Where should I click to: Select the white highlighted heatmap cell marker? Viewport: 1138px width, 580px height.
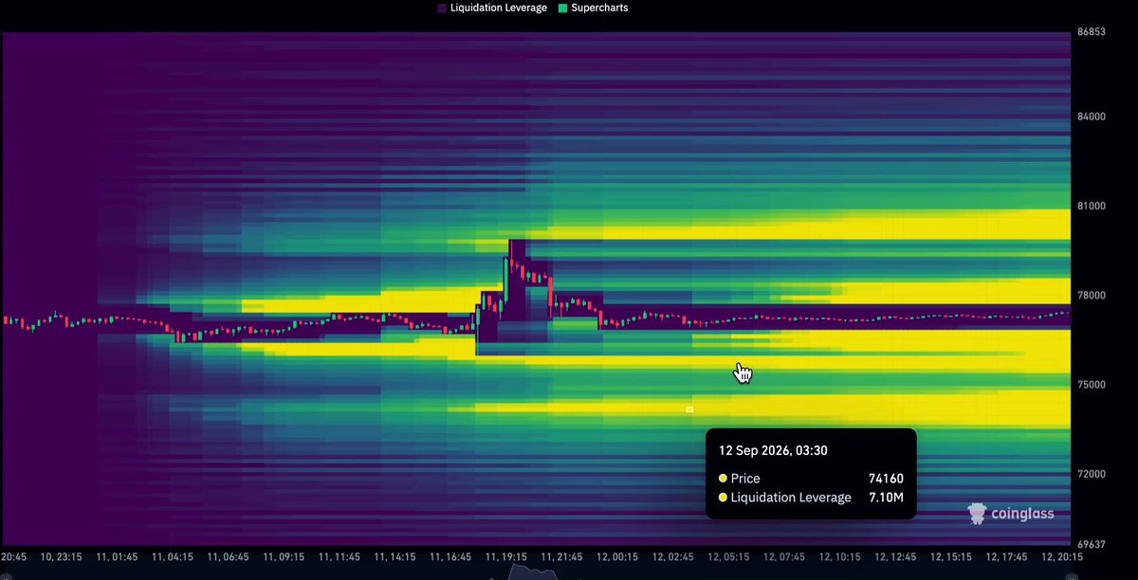pyautogui.click(x=689, y=409)
